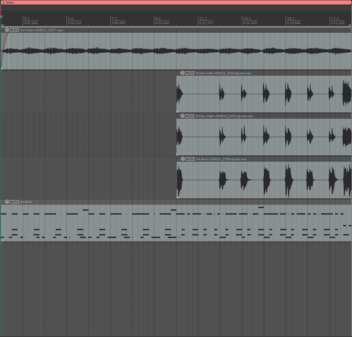Viewport: 352px width, 337px height.
Task: Open FX button on 02-Gui.Left item
Action: (192, 73)
